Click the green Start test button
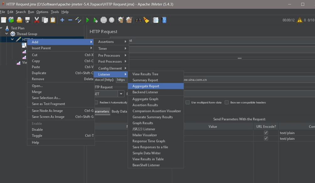This screenshot has width=315, height=183. pyautogui.click(x=88, y=20)
